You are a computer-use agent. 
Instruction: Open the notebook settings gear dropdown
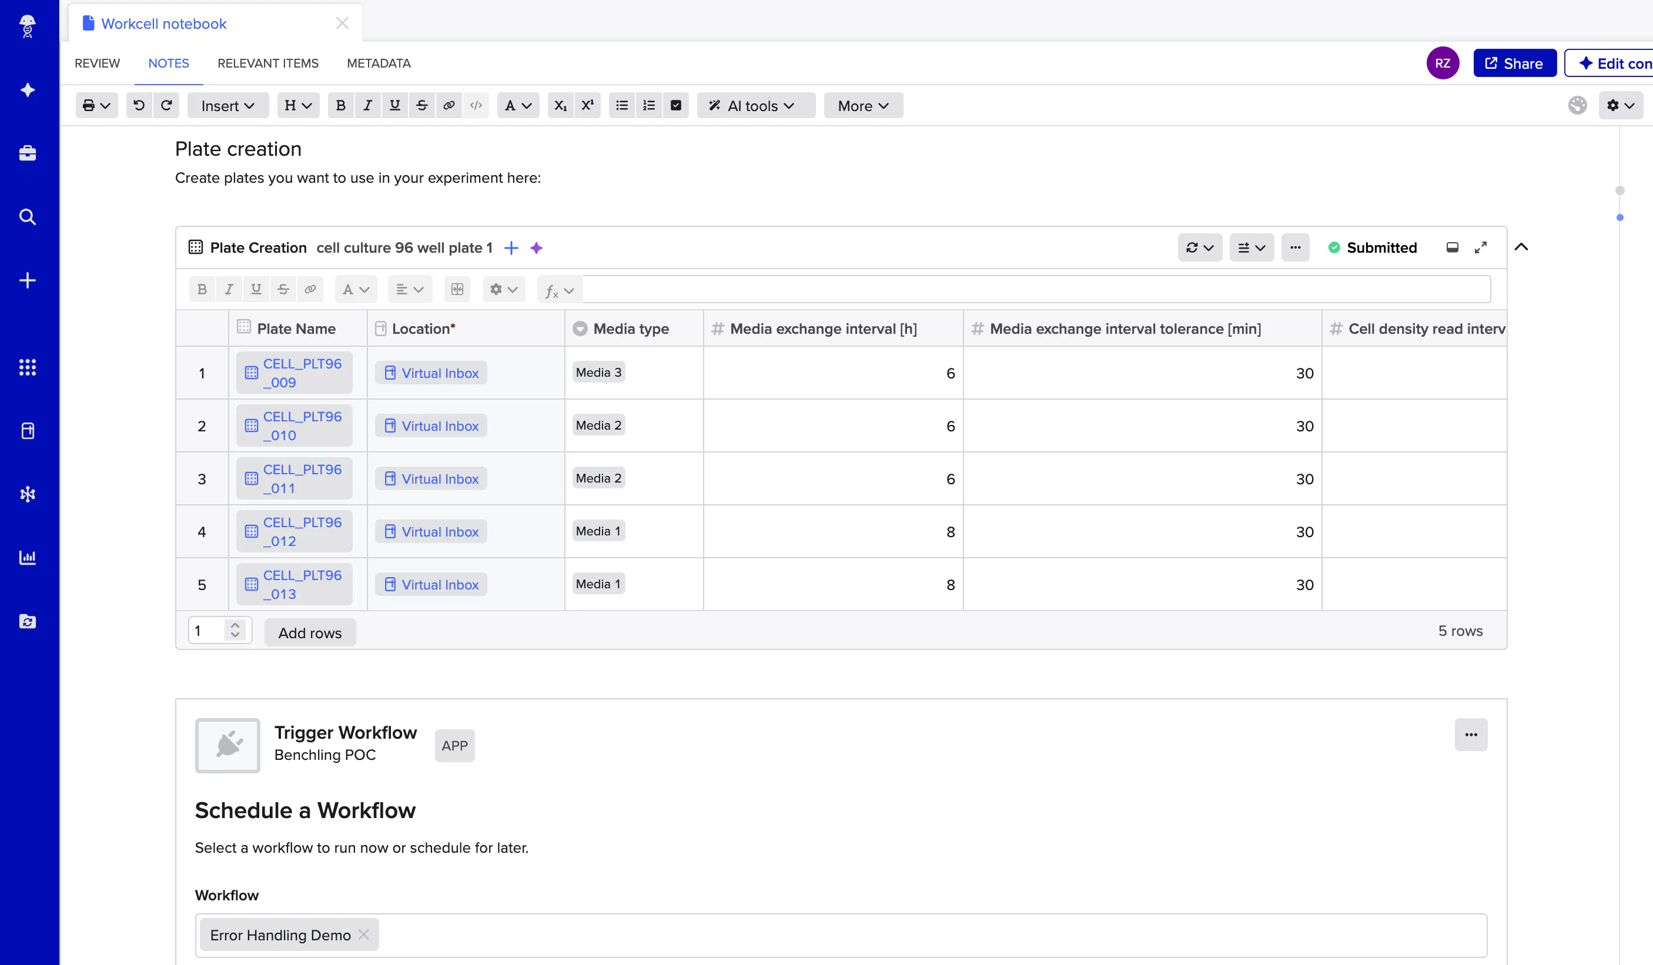(x=1620, y=105)
